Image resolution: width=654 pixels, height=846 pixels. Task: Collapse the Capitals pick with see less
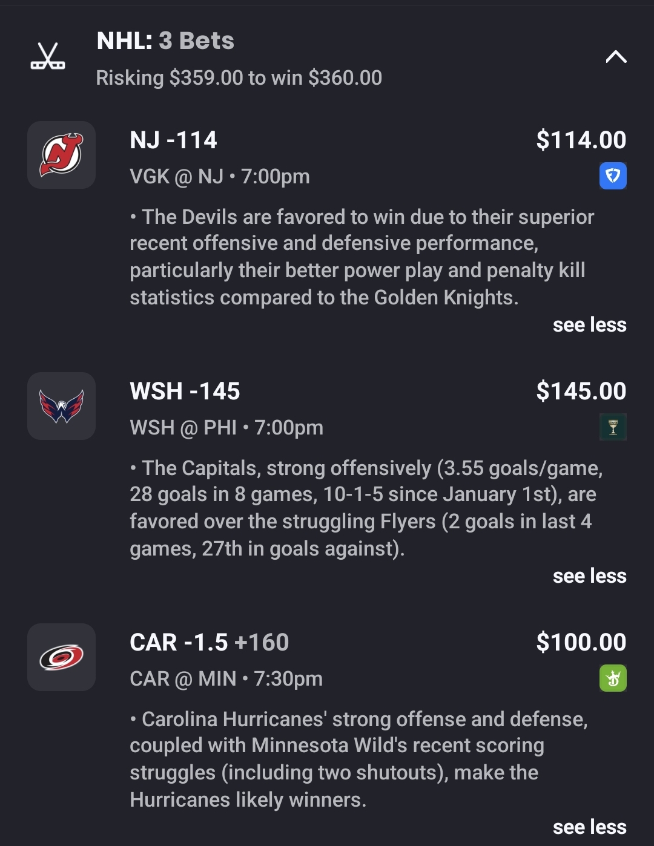[589, 576]
